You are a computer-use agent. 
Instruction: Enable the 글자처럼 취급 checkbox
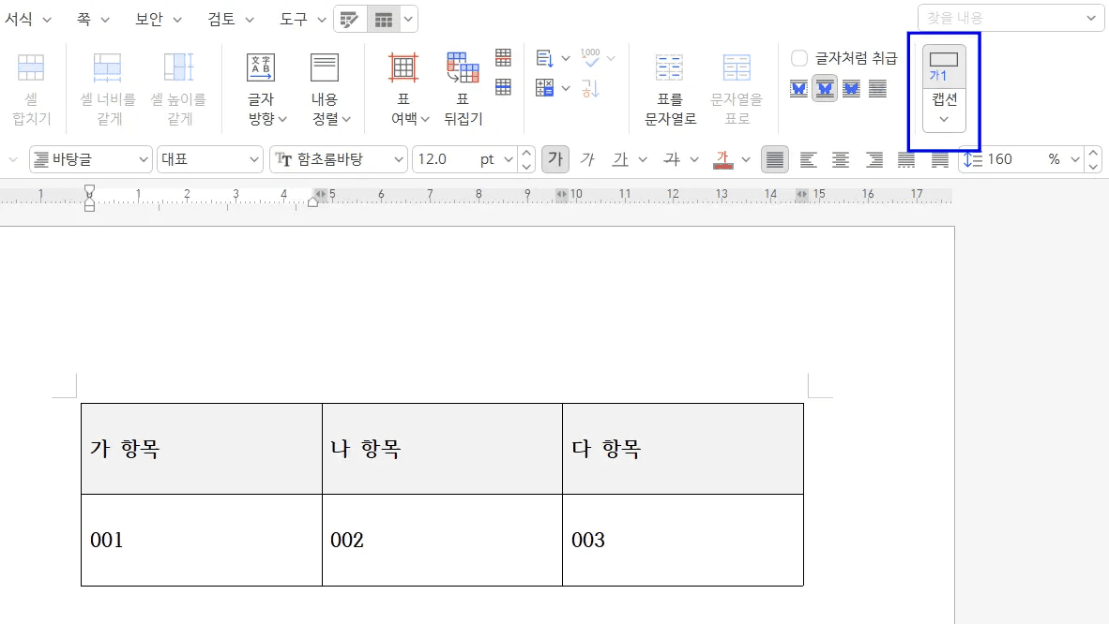click(798, 58)
